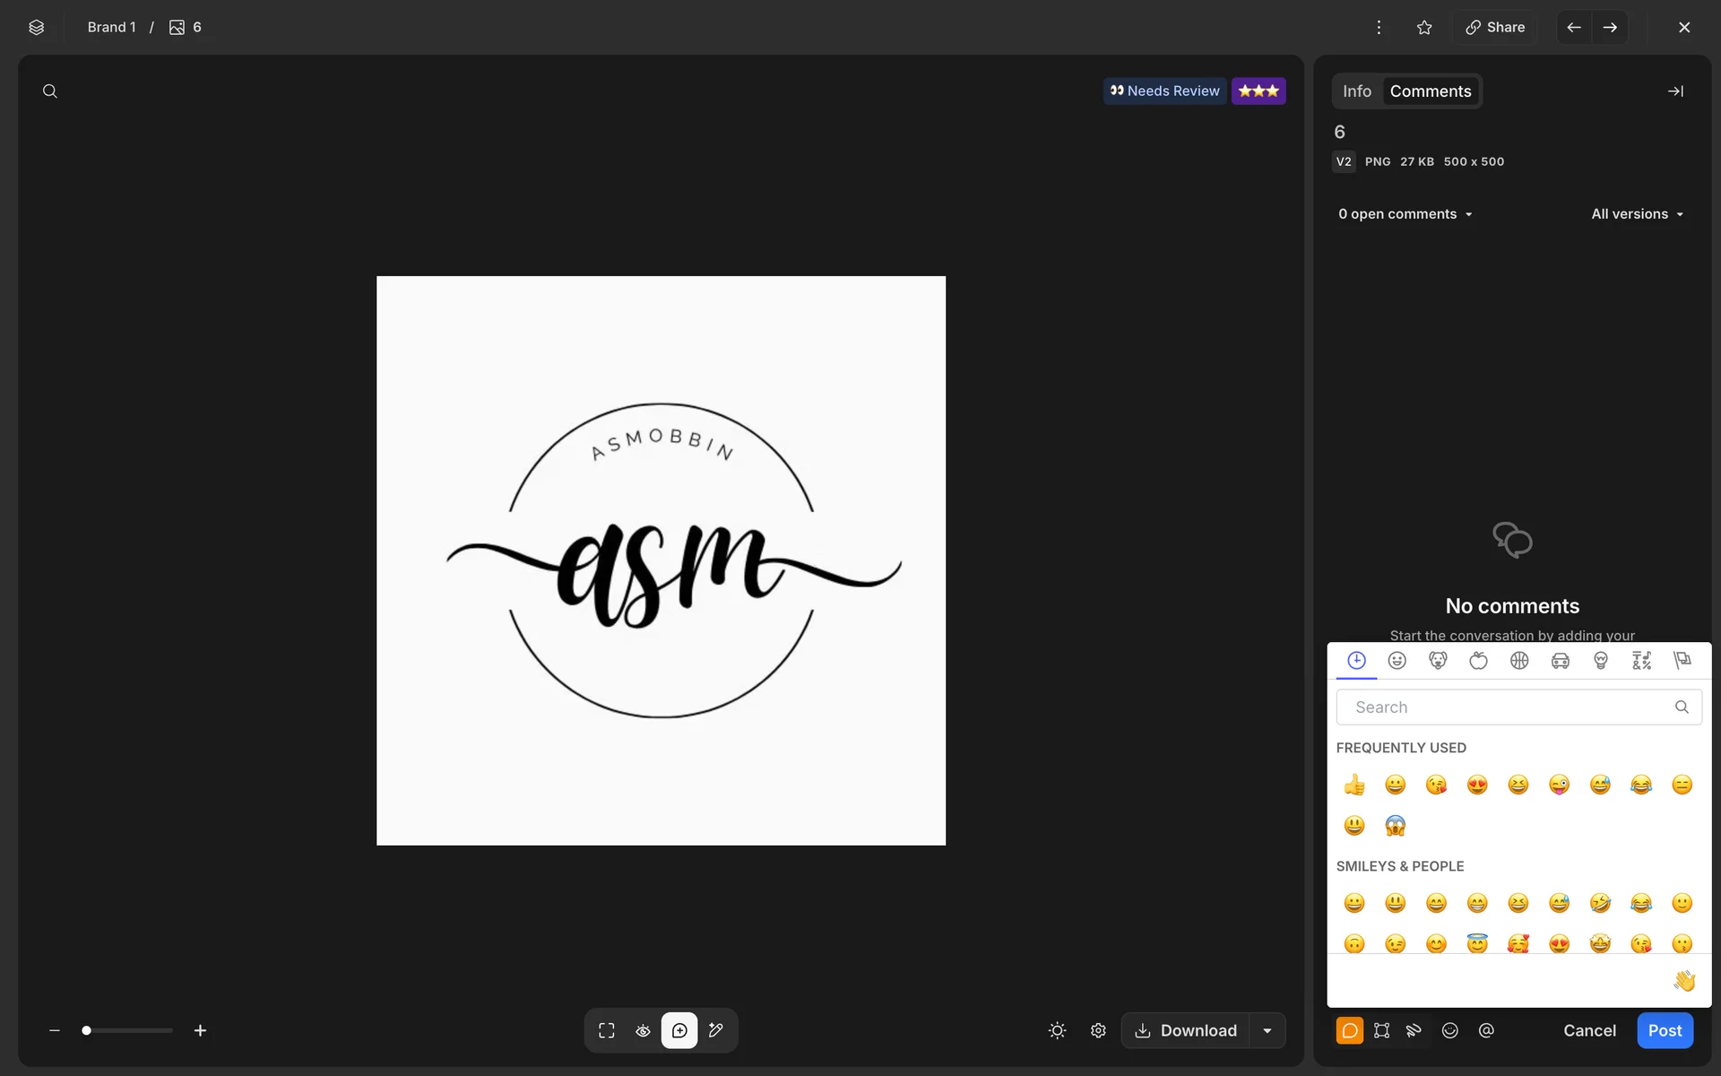1721x1076 pixels.
Task: Switch to the Info tab
Action: point(1356,91)
